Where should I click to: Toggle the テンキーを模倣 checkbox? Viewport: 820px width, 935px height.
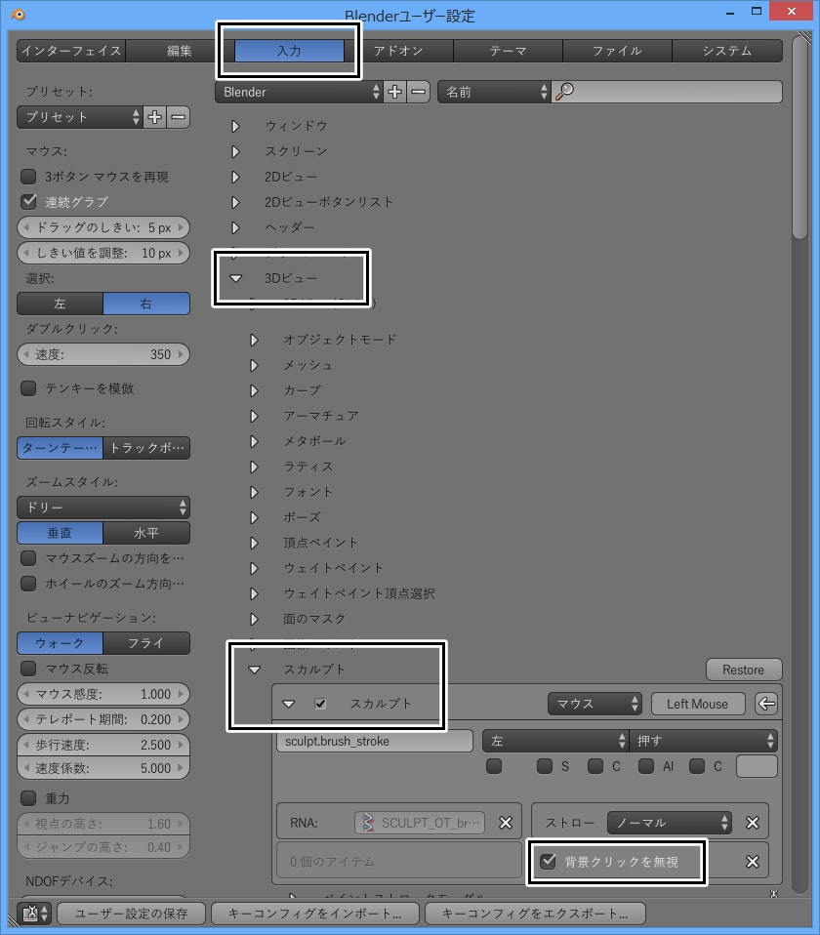point(28,388)
